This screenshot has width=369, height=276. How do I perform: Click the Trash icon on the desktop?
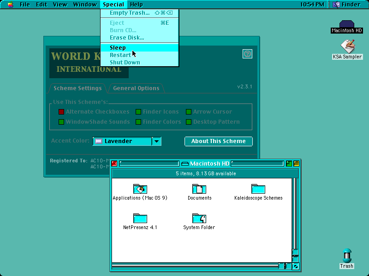point(347,256)
